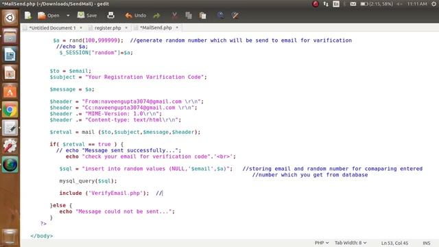Close the Untitled Document 1 tab

81,27
